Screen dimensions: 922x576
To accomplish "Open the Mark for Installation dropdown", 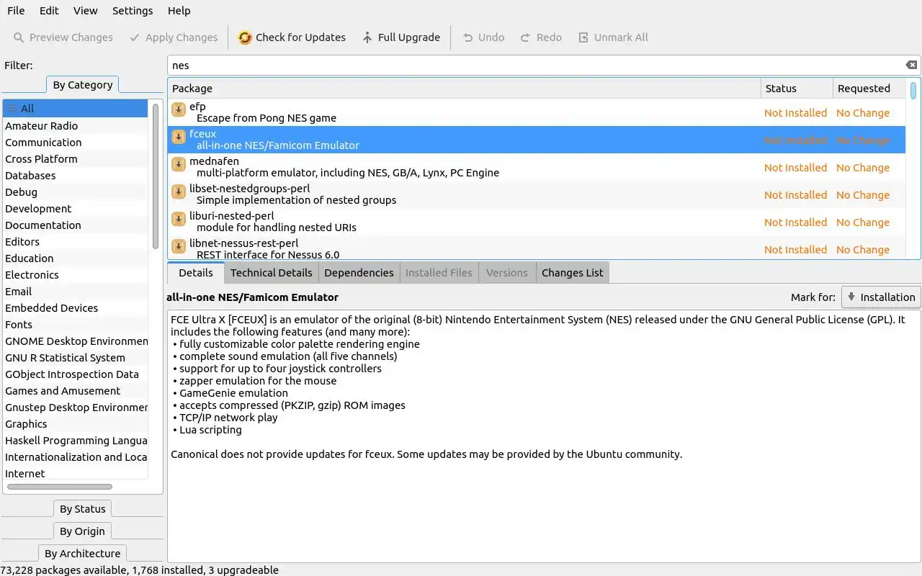I will 881,297.
